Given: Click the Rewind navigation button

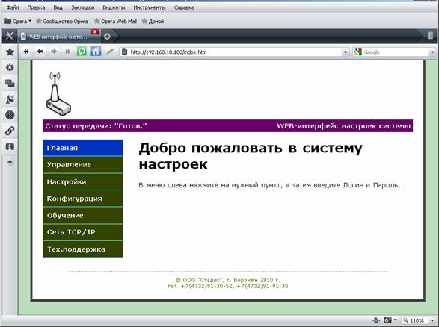Looking at the screenshot, I should 26,52.
